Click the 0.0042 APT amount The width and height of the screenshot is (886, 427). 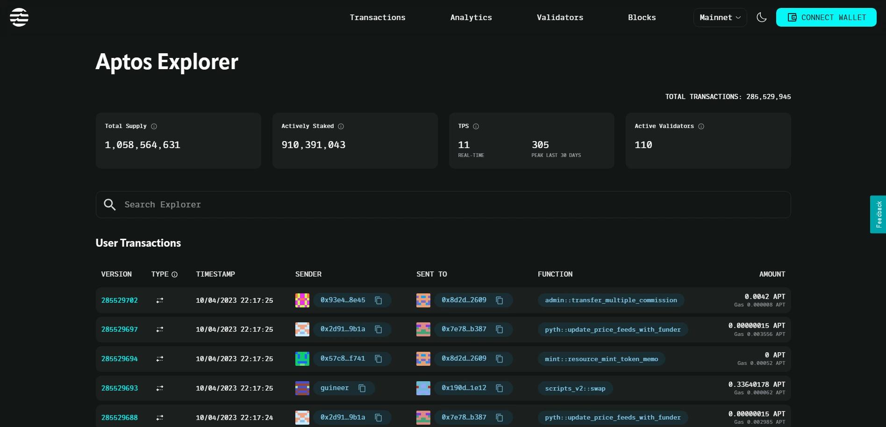click(x=765, y=297)
